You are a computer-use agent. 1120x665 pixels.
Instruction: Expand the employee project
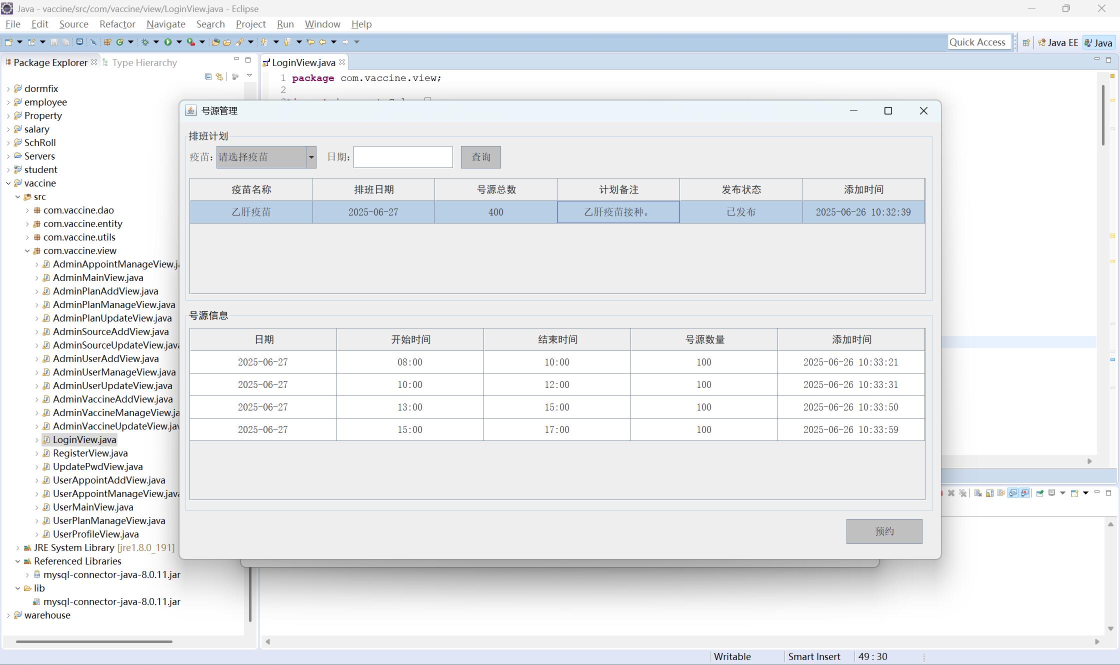(x=8, y=102)
